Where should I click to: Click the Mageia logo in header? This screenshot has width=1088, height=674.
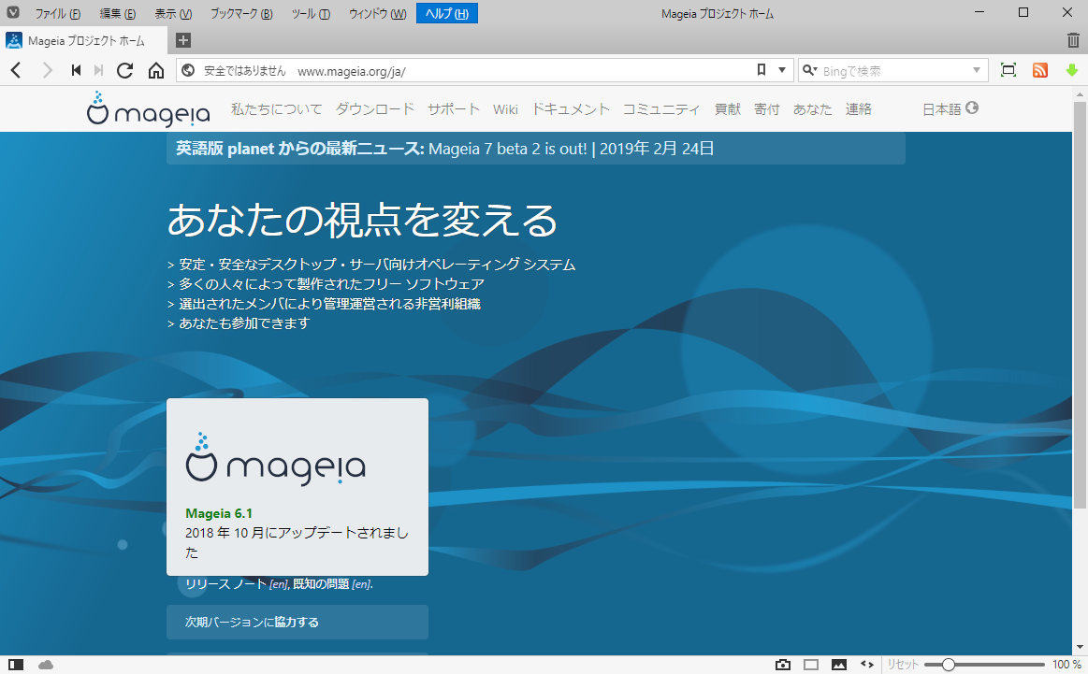click(x=149, y=109)
